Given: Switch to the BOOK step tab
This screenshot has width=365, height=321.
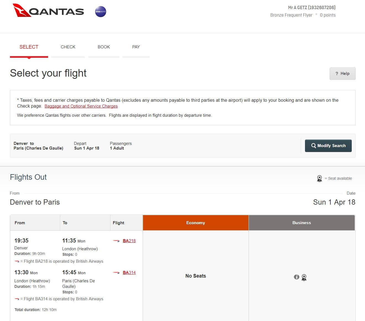Looking at the screenshot, I should 104,47.
